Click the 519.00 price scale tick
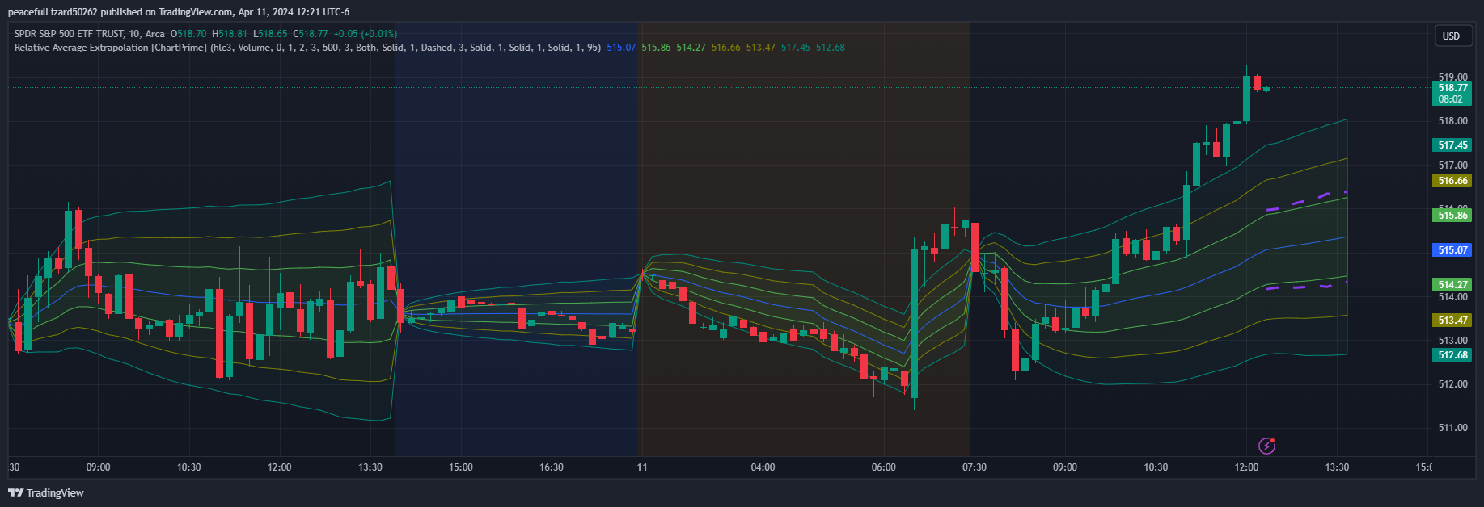Screen dimensions: 1484x507 (x=1452, y=78)
